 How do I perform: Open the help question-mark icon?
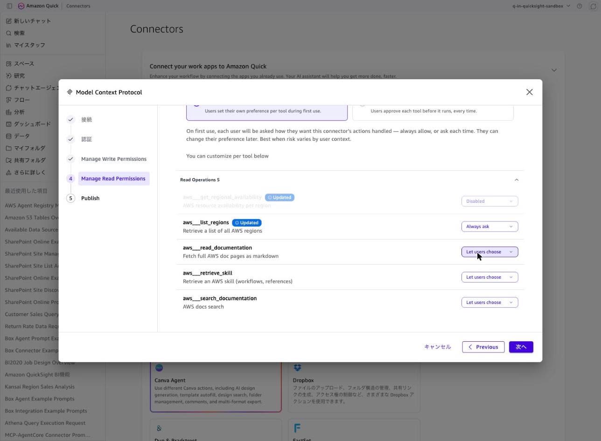(580, 6)
